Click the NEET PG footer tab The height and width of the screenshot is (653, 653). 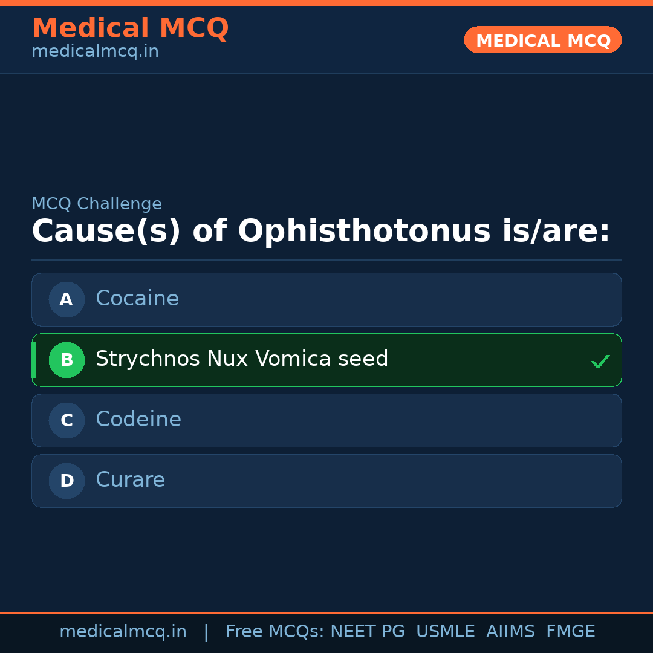click(367, 631)
